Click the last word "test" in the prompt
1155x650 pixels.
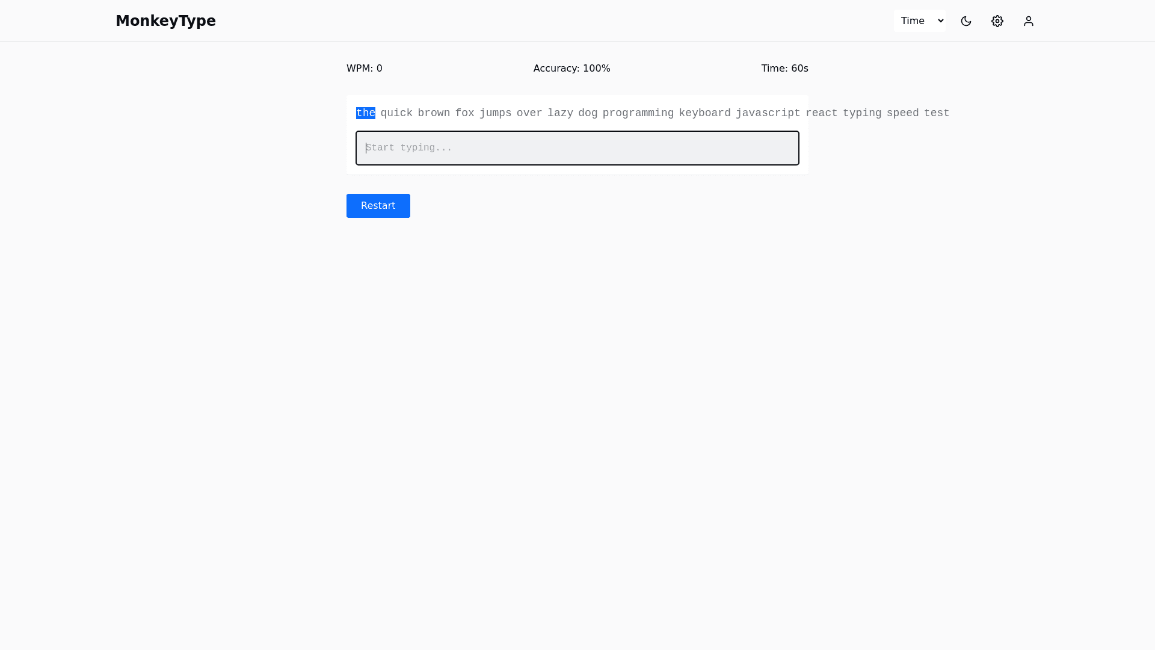point(936,113)
